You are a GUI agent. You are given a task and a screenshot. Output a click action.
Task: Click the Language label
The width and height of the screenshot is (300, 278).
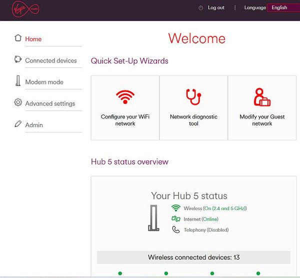pyautogui.click(x=255, y=7)
